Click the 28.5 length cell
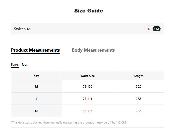Viewport: 172px width, 128px height. pos(139,111)
